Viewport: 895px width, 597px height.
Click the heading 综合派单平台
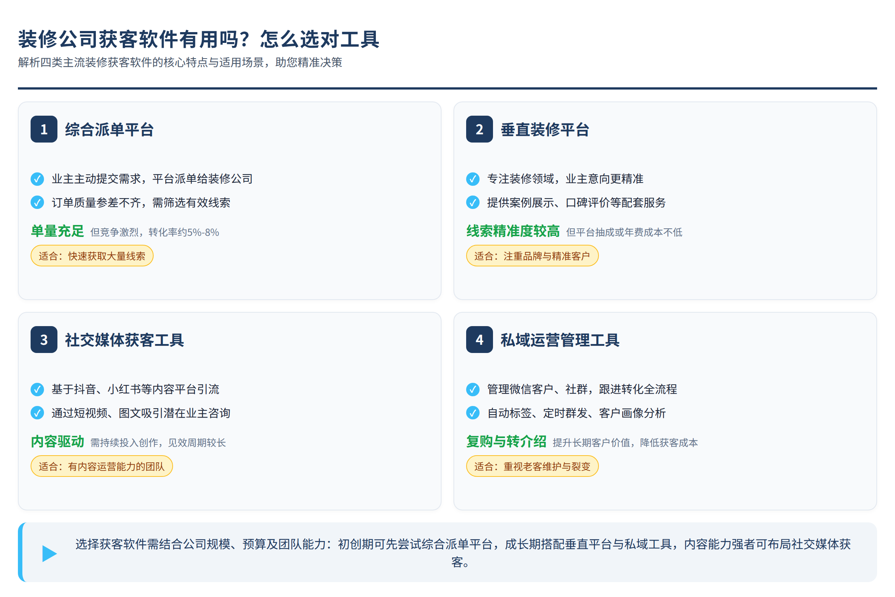110,129
